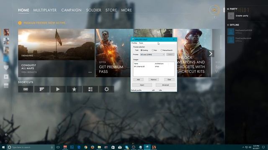Click the weapon loadout shortcut icon
Viewport: 268px width, 150px height.
click(x=42, y=89)
